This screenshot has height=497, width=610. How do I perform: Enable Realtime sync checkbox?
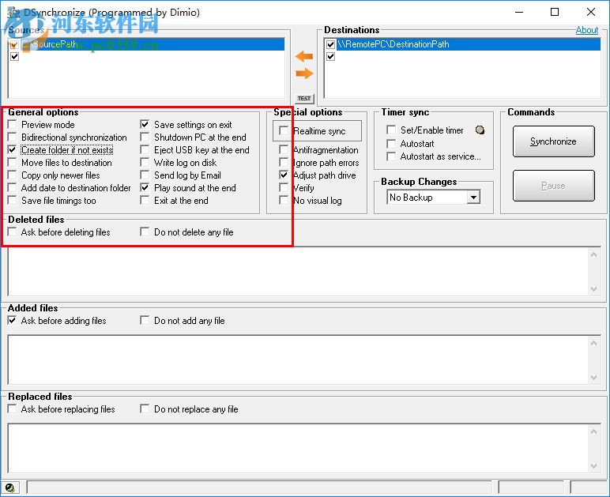coord(284,130)
